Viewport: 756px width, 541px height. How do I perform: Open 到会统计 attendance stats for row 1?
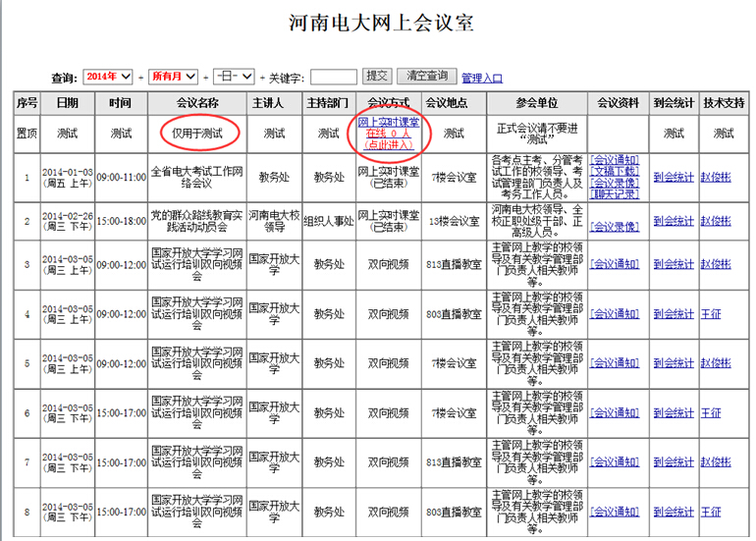[674, 177]
